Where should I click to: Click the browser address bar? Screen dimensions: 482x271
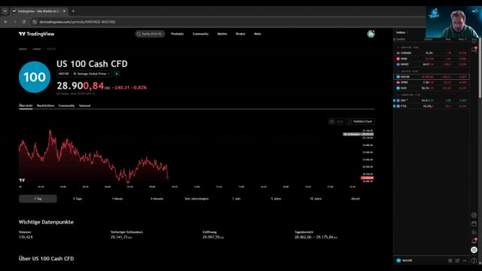click(227, 22)
